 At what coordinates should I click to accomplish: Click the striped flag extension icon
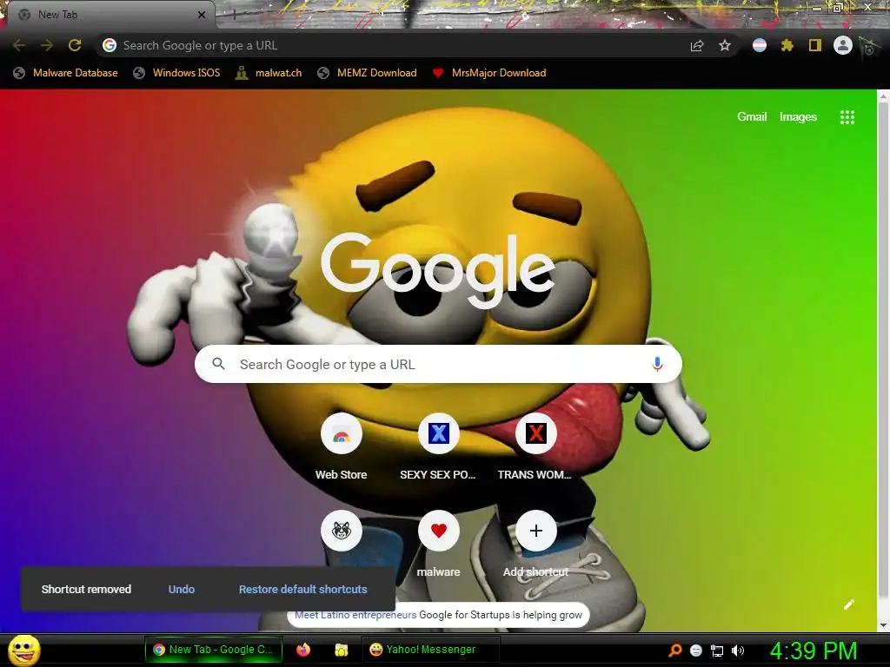tap(760, 45)
